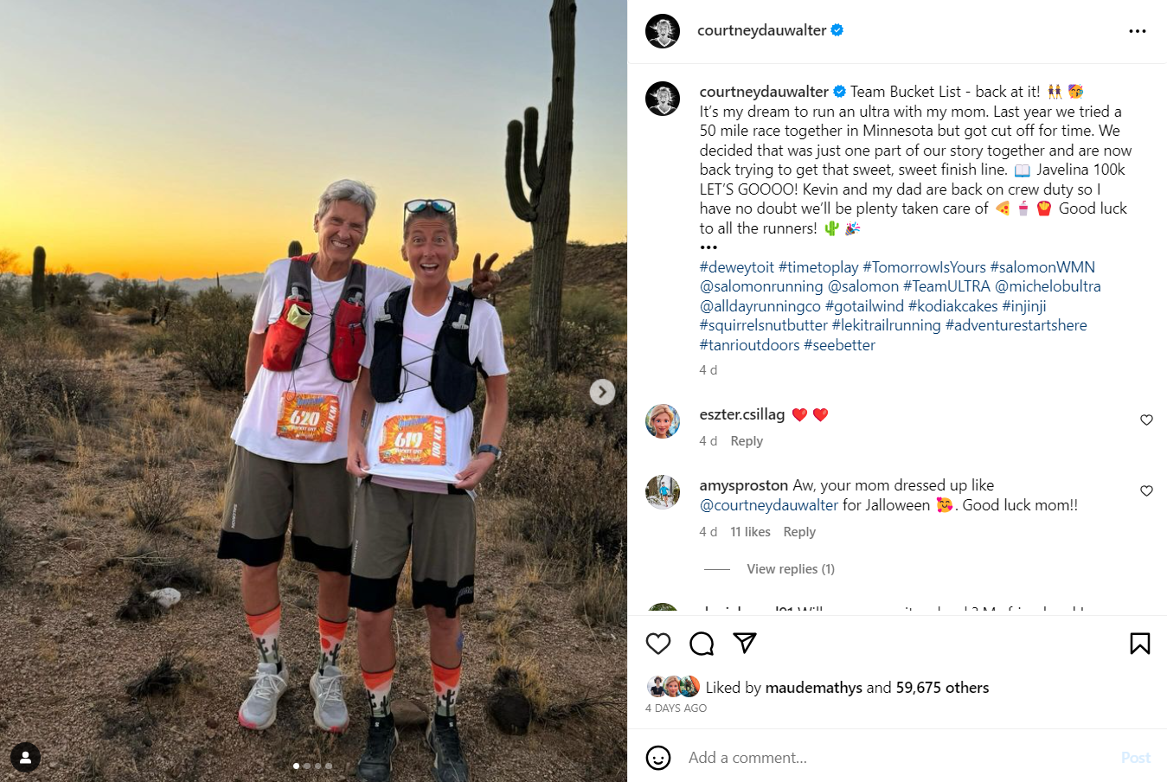Image resolution: width=1167 pixels, height=782 pixels.
Task: Reply to eszter.csillag's comment
Action: pyautogui.click(x=747, y=441)
